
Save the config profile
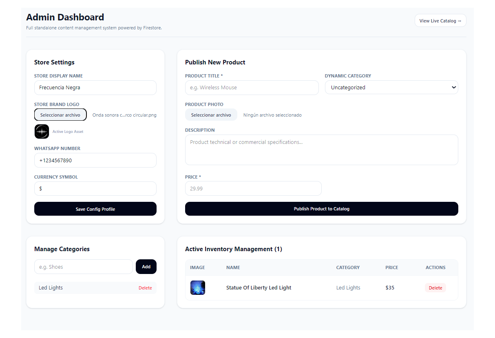pyautogui.click(x=95, y=209)
